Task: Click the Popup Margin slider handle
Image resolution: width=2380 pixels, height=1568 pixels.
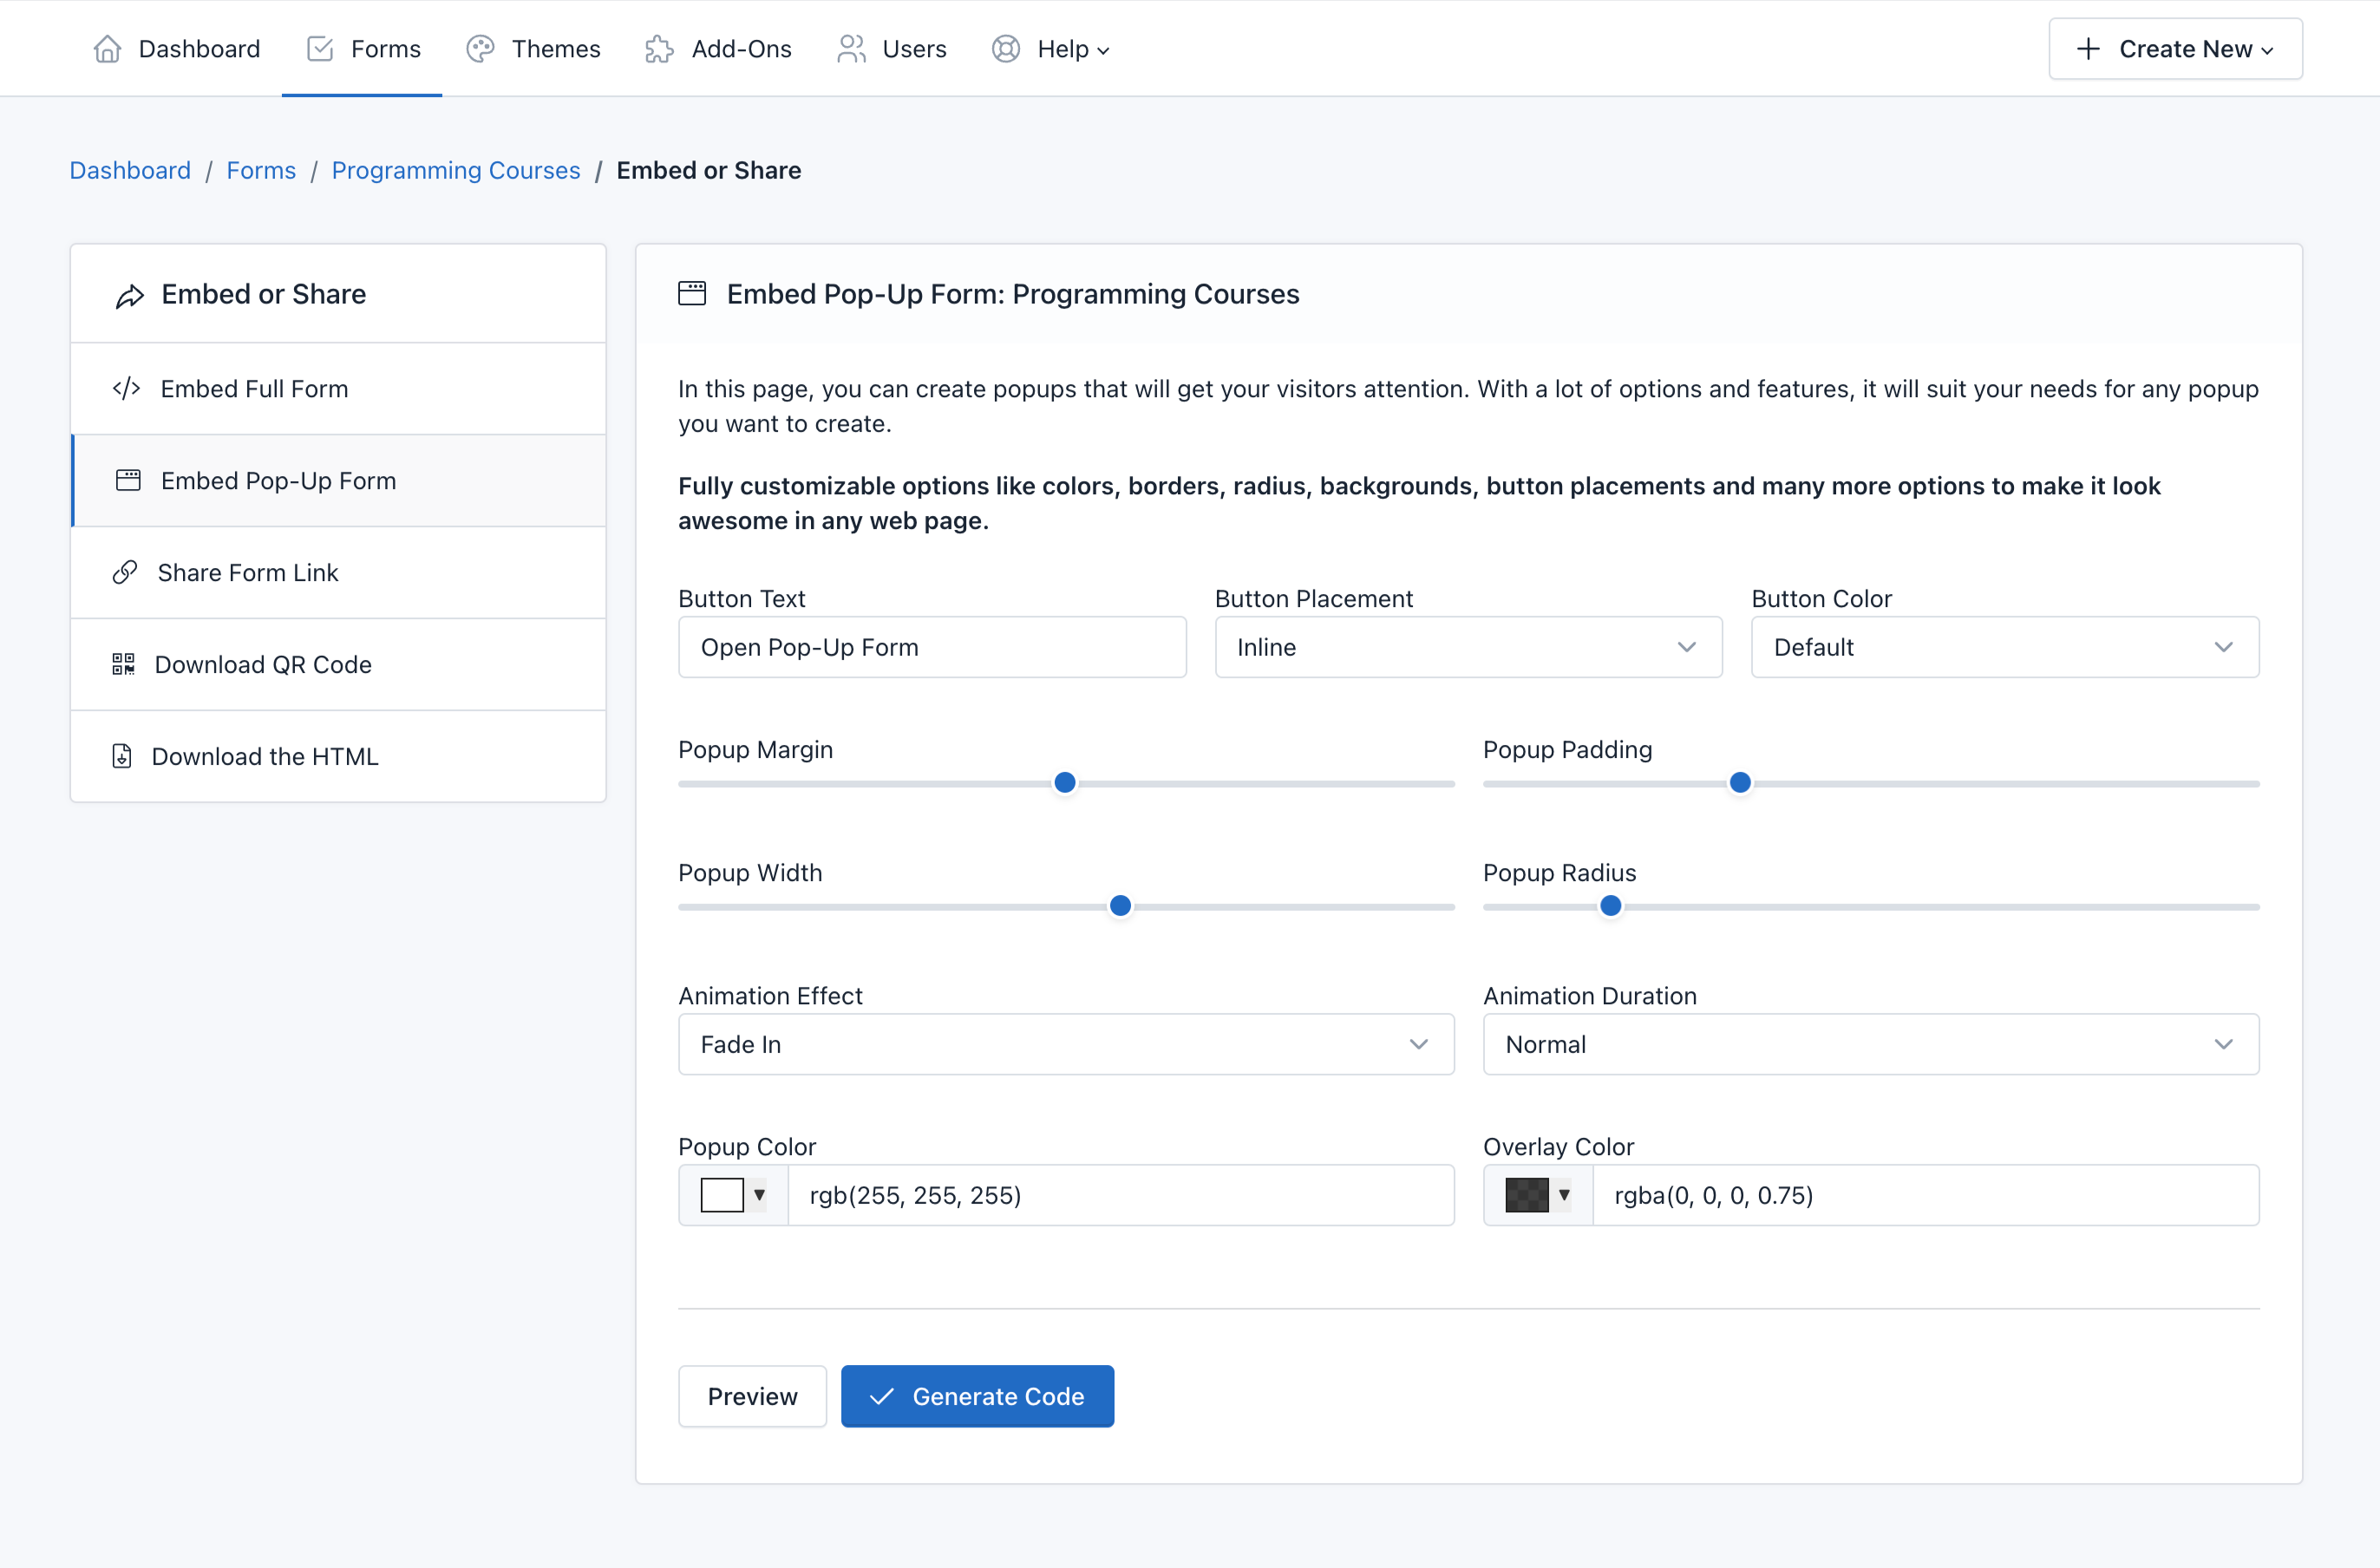Action: [x=1065, y=783]
